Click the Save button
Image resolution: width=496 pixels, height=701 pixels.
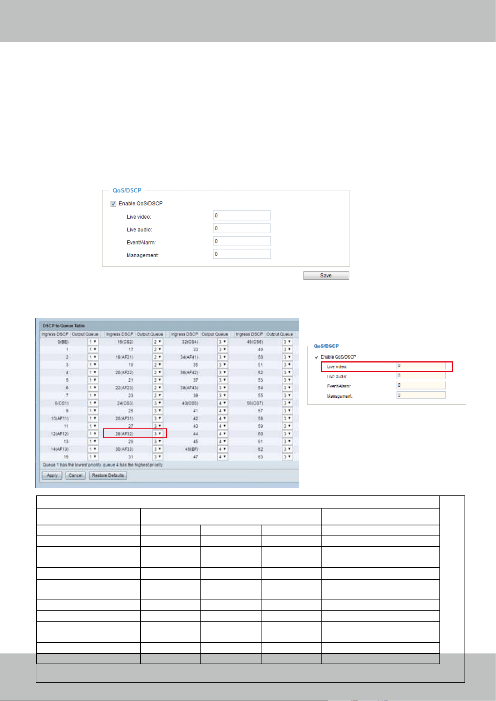coord(326,276)
